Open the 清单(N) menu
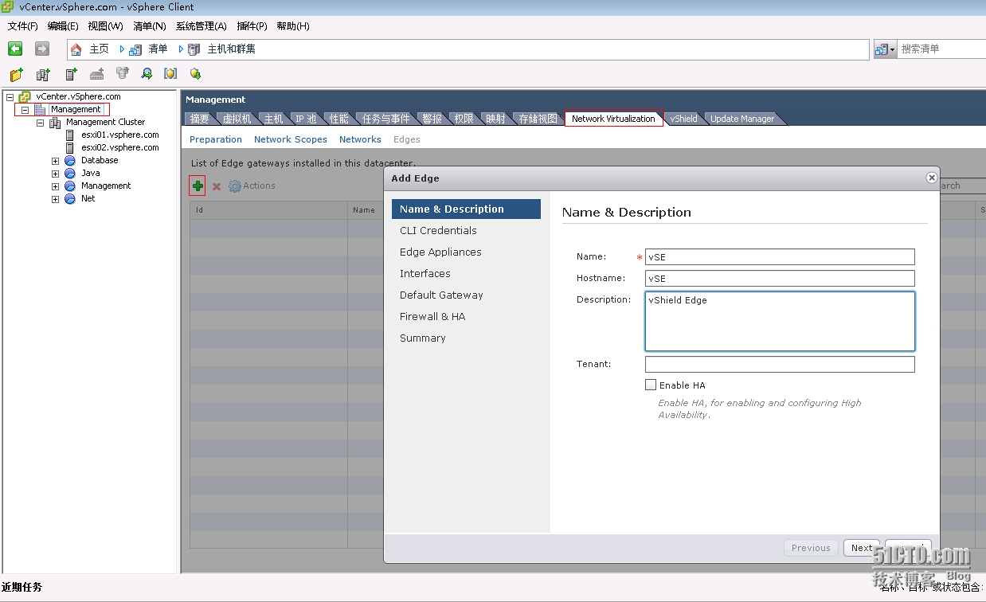This screenshot has width=986, height=602. click(150, 26)
